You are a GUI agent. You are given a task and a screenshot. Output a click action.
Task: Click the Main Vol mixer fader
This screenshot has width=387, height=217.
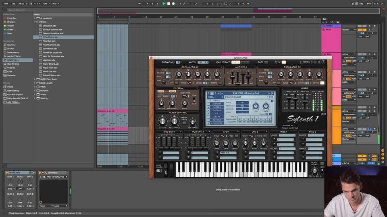[x=305, y=101]
